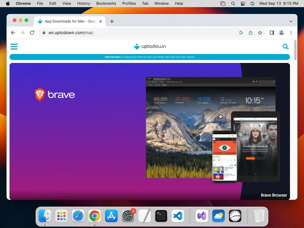
Task: Launch Safari from the Dock
Action: [78, 216]
